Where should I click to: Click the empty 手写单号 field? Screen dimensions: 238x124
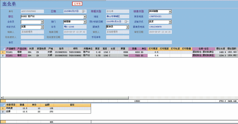tap(118, 37)
